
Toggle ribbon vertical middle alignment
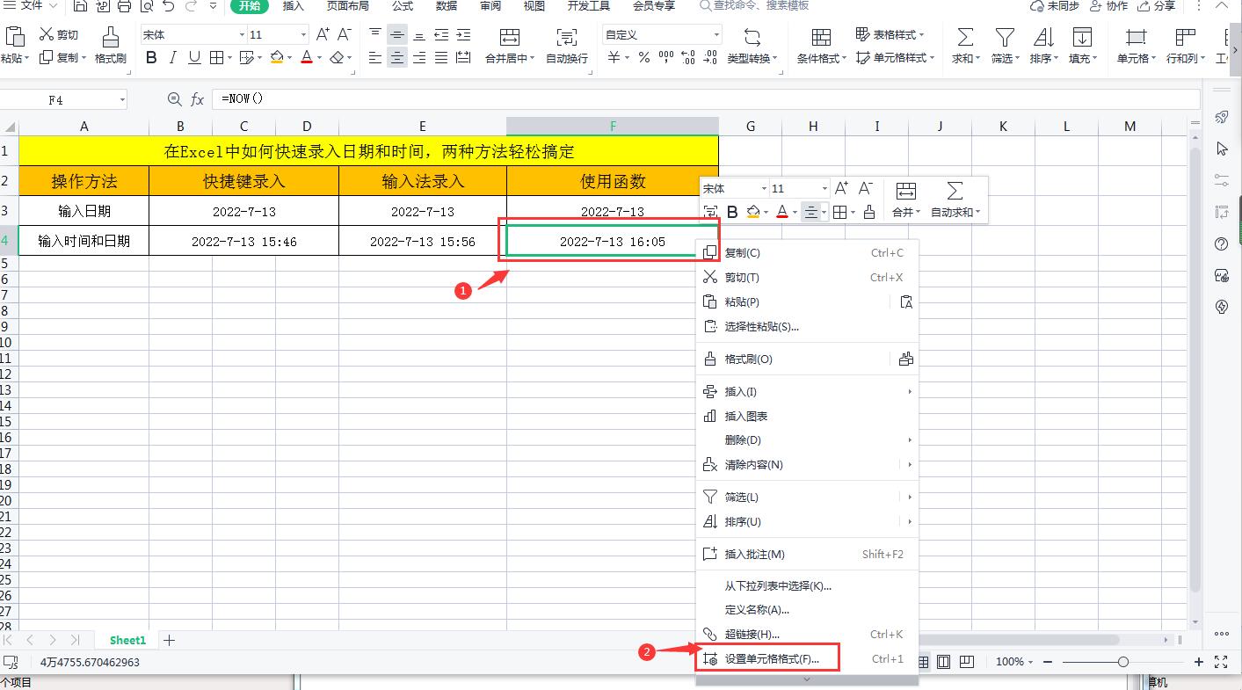coord(397,34)
